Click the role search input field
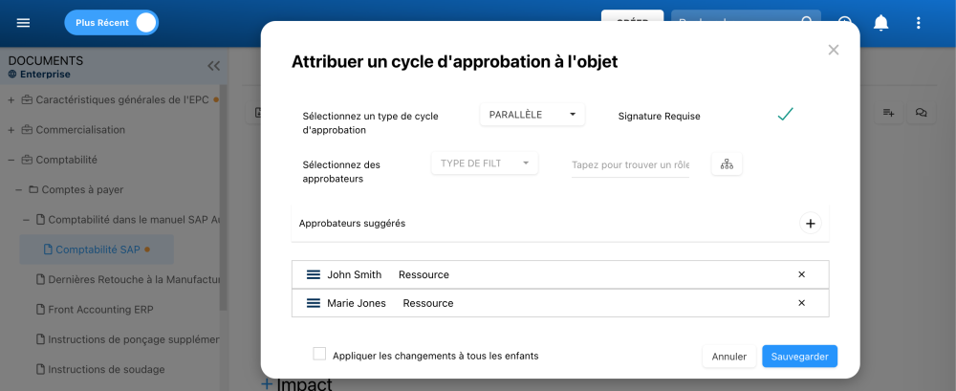 coord(630,165)
